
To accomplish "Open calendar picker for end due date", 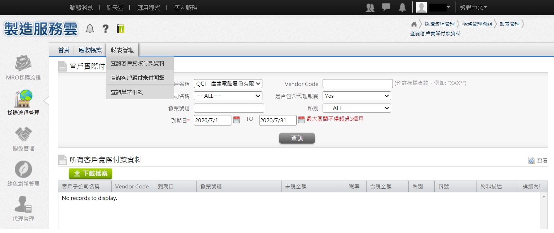I will (x=301, y=120).
